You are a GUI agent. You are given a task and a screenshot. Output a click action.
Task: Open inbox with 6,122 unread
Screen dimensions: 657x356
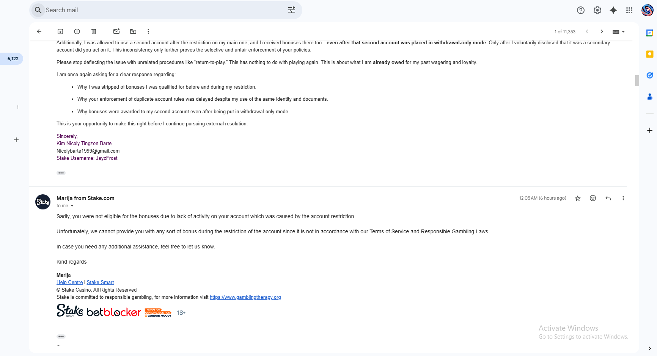12,59
